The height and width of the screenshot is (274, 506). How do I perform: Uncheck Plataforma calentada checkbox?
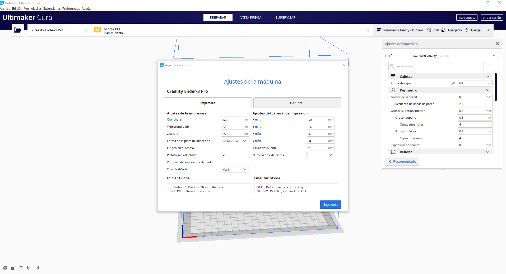click(224, 155)
